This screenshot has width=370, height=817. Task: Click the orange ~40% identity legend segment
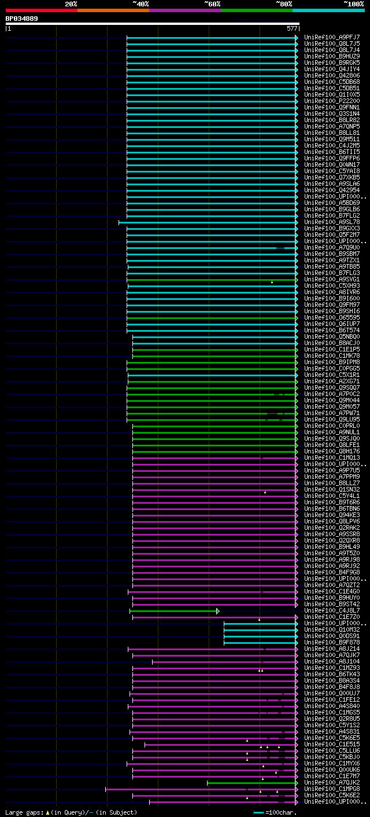(x=113, y=10)
